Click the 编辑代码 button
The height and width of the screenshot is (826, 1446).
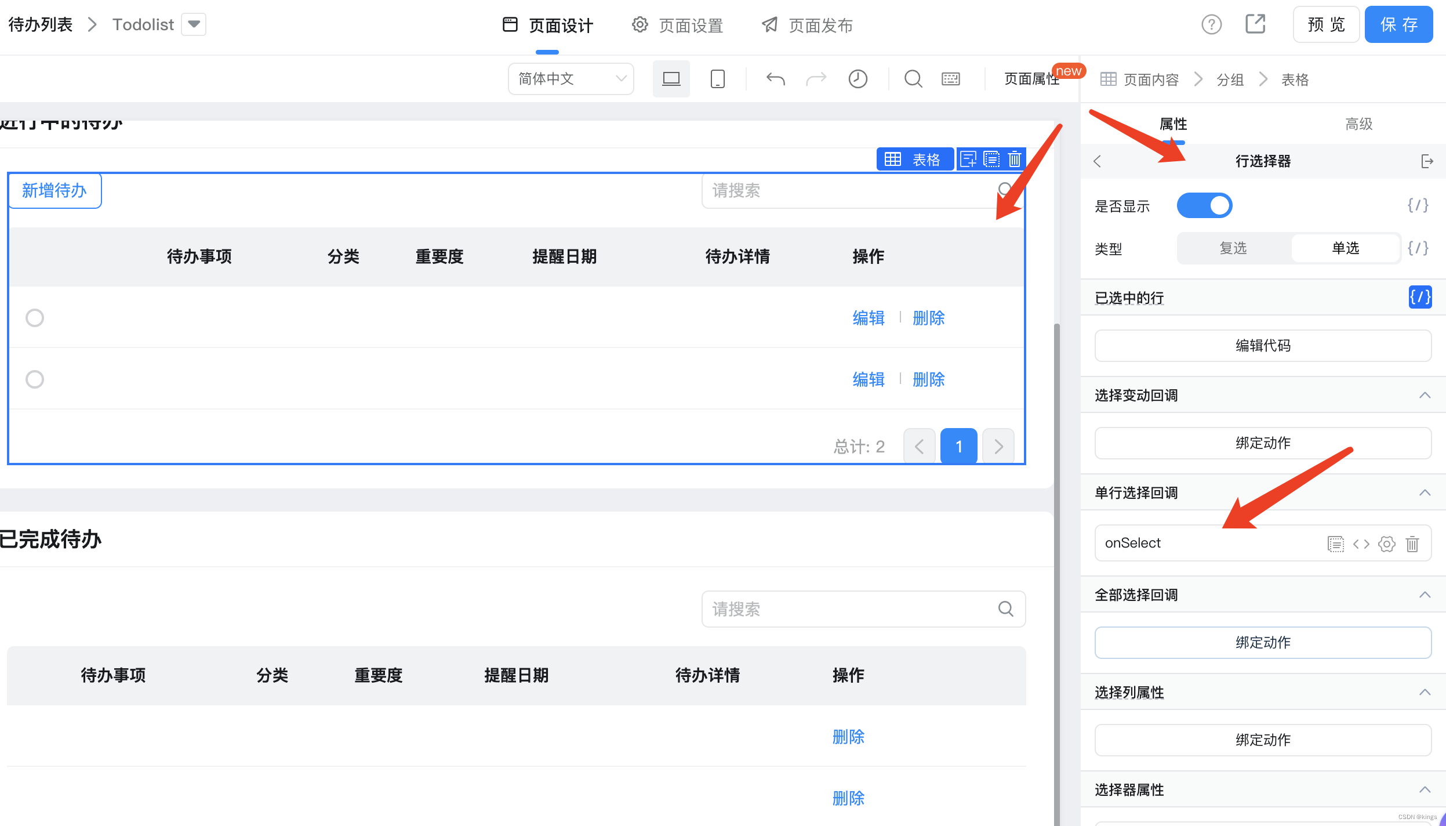[x=1263, y=346]
